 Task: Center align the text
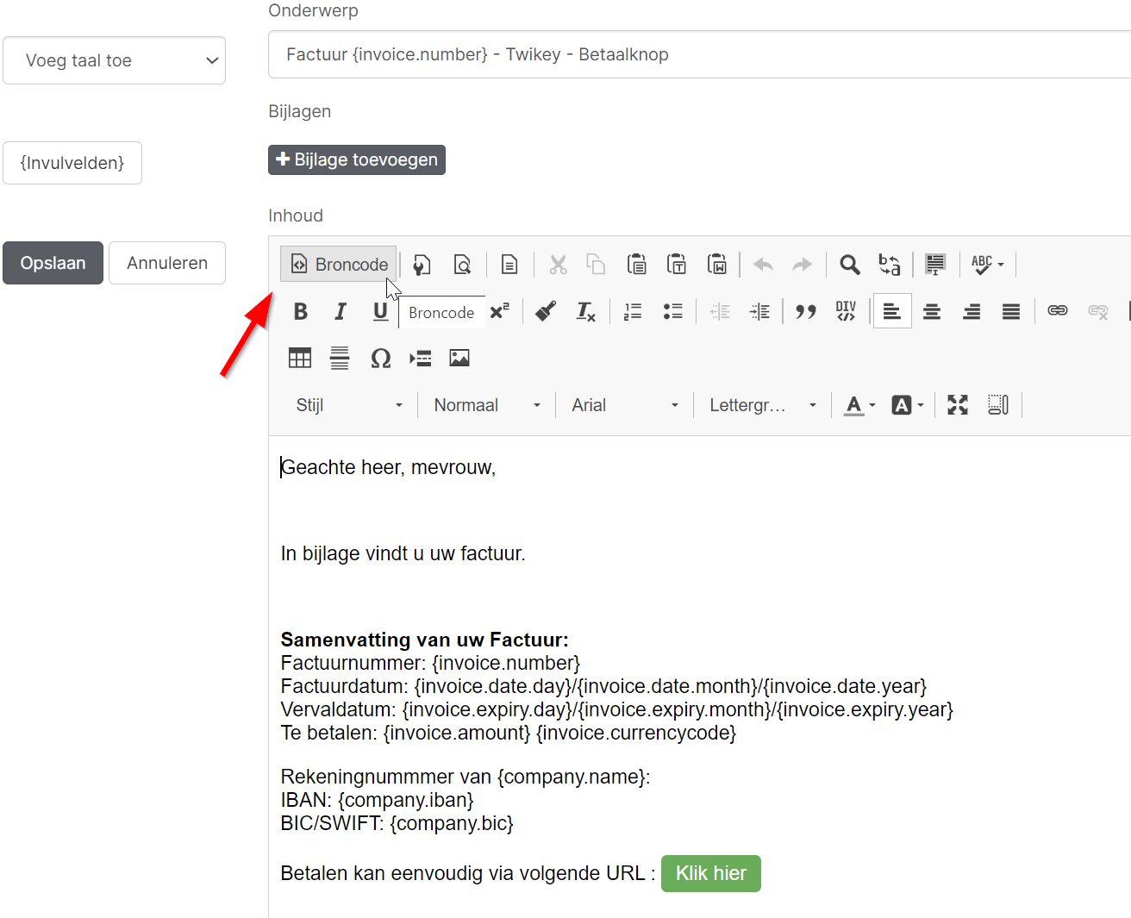932,312
